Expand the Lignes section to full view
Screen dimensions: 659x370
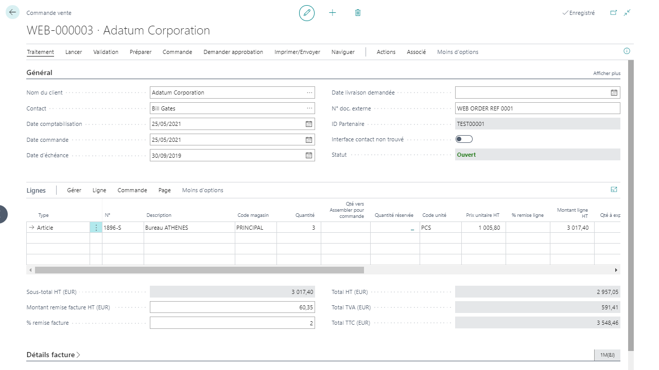point(614,190)
